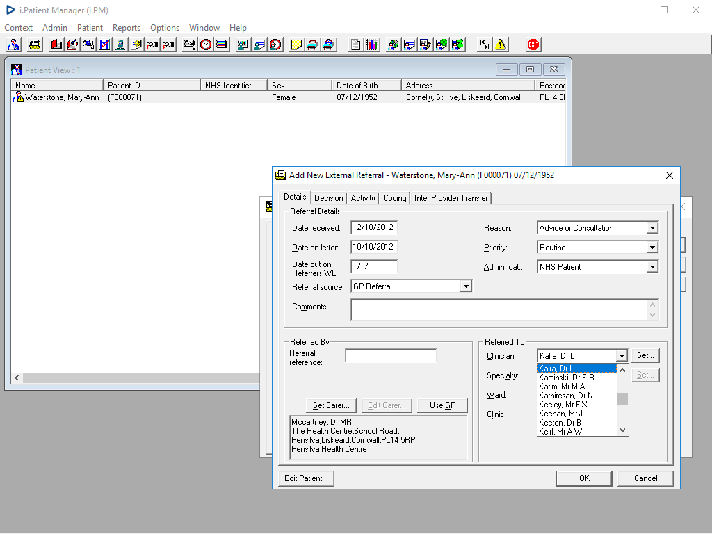
Task: Click the empty hospital bed icon
Action: tap(312, 44)
